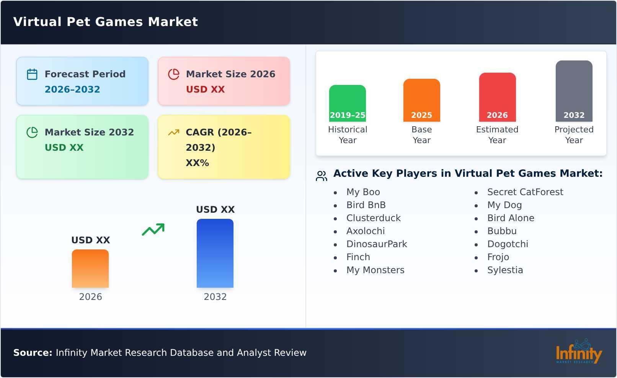Click the pie icon next to Market Size 2026
The height and width of the screenshot is (378, 617).
174,74
